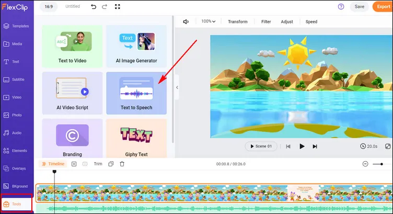The height and width of the screenshot is (214, 393).
Task: Add a new scene with plus icon
Action: [74, 164]
